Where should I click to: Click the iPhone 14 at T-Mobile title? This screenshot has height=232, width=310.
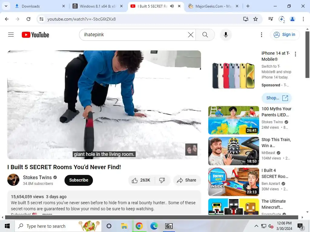point(275,56)
